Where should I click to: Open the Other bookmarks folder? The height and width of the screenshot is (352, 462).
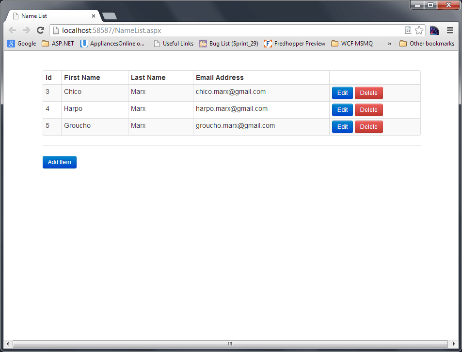click(x=426, y=43)
